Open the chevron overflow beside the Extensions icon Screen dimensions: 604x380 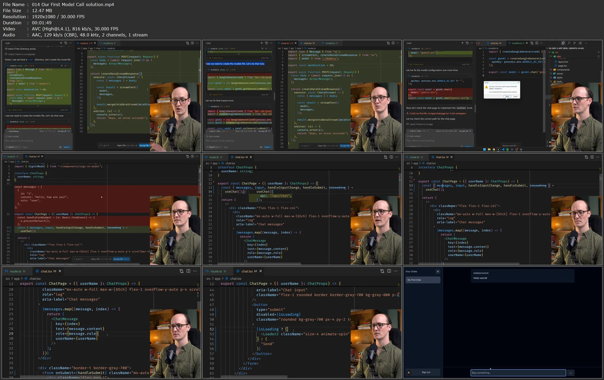(x=586, y=43)
